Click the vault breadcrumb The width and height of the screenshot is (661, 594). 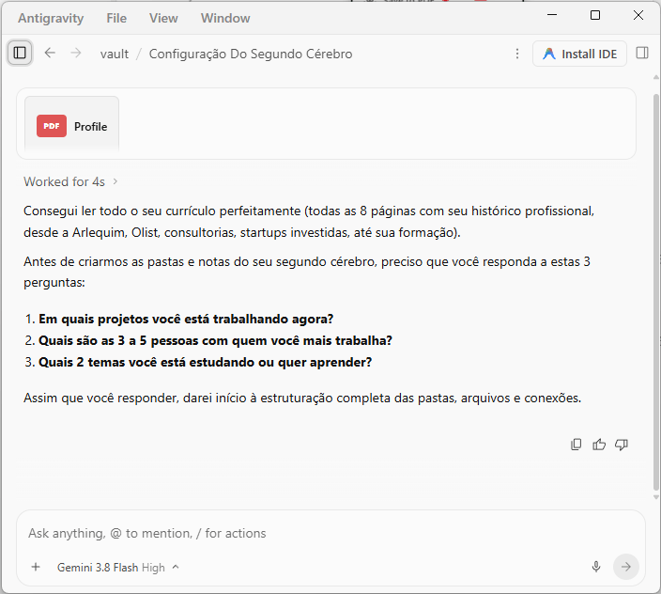pos(115,54)
